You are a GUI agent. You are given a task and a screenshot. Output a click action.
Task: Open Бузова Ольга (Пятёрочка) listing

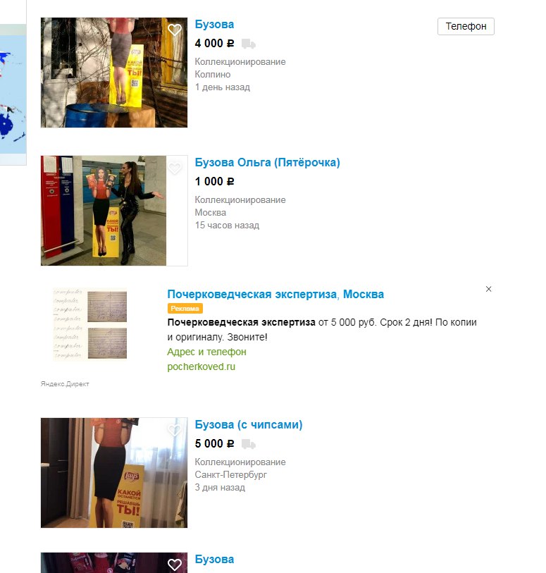pos(267,163)
